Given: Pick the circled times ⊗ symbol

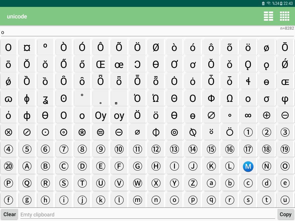Looking at the screenshot, I should point(8,132).
